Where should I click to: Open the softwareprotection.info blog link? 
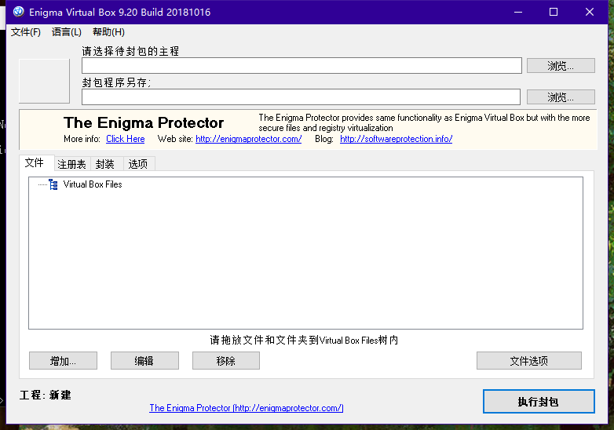coord(396,139)
